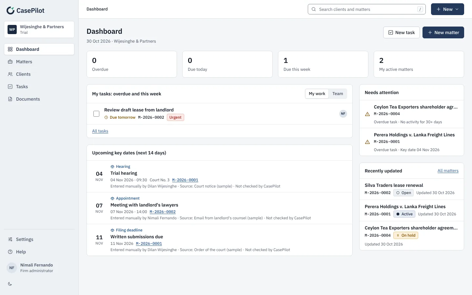Click the New matter button
Screen dimensions: 472x295
point(443,32)
